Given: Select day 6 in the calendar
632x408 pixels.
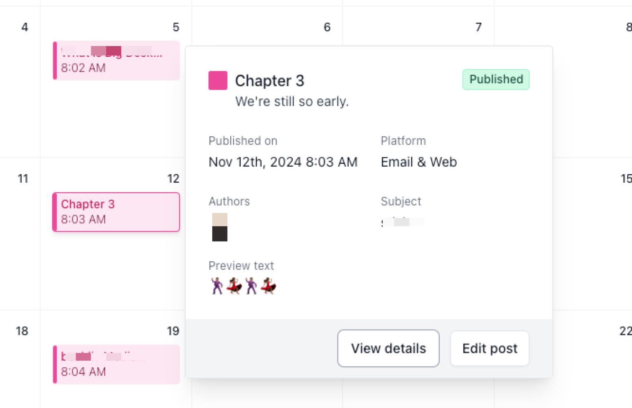Looking at the screenshot, I should pyautogui.click(x=327, y=27).
